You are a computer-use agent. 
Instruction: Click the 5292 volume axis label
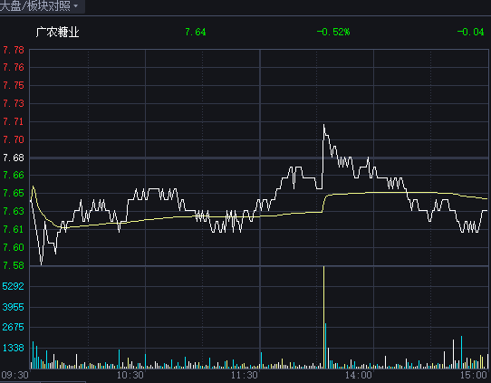pyautogui.click(x=14, y=286)
